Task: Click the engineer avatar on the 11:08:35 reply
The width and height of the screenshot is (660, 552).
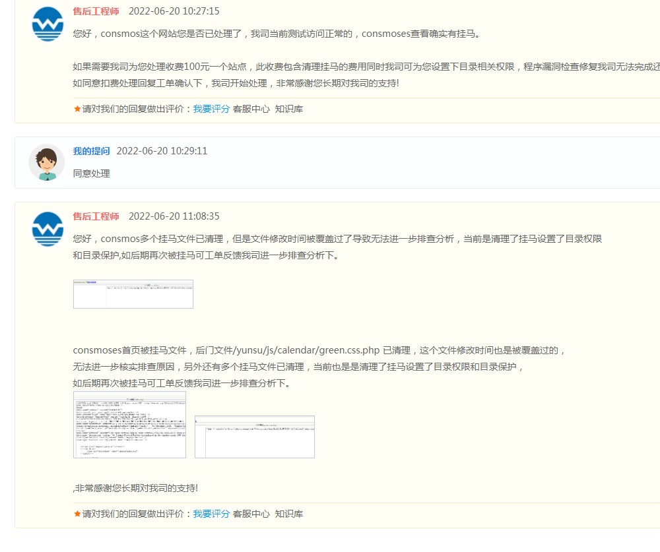Action: (x=48, y=229)
